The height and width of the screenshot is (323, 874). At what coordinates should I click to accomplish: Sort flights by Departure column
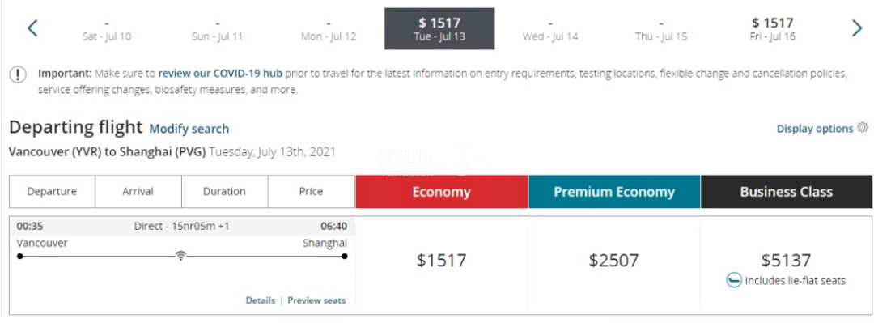pyautogui.click(x=52, y=192)
